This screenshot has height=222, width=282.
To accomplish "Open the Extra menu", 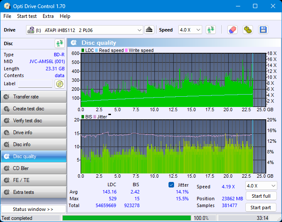I will pyautogui.click(x=48, y=16).
